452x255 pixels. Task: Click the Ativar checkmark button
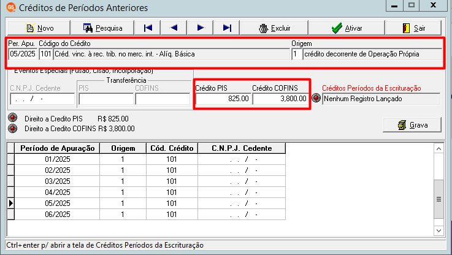(347, 28)
